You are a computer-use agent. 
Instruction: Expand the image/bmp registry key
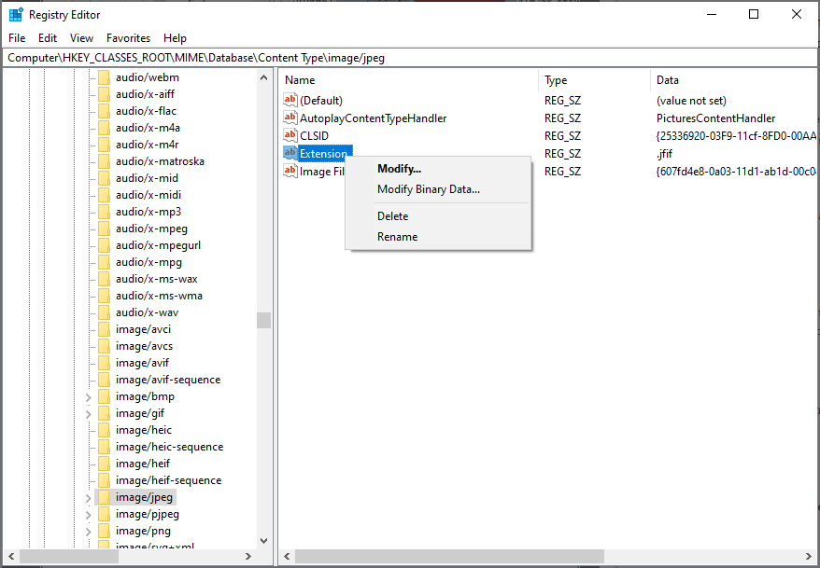pos(88,395)
